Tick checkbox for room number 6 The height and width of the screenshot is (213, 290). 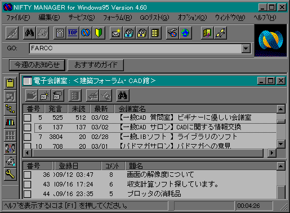pyautogui.click(x=28, y=128)
